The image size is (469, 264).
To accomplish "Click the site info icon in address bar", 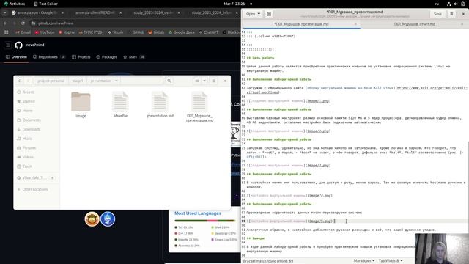I will point(33,23).
